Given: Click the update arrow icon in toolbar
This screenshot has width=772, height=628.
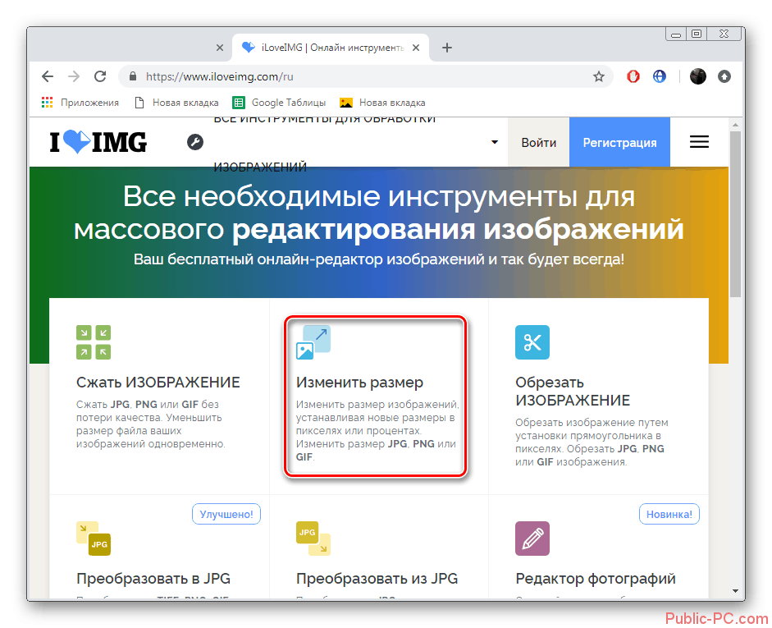Looking at the screenshot, I should pos(724,76).
